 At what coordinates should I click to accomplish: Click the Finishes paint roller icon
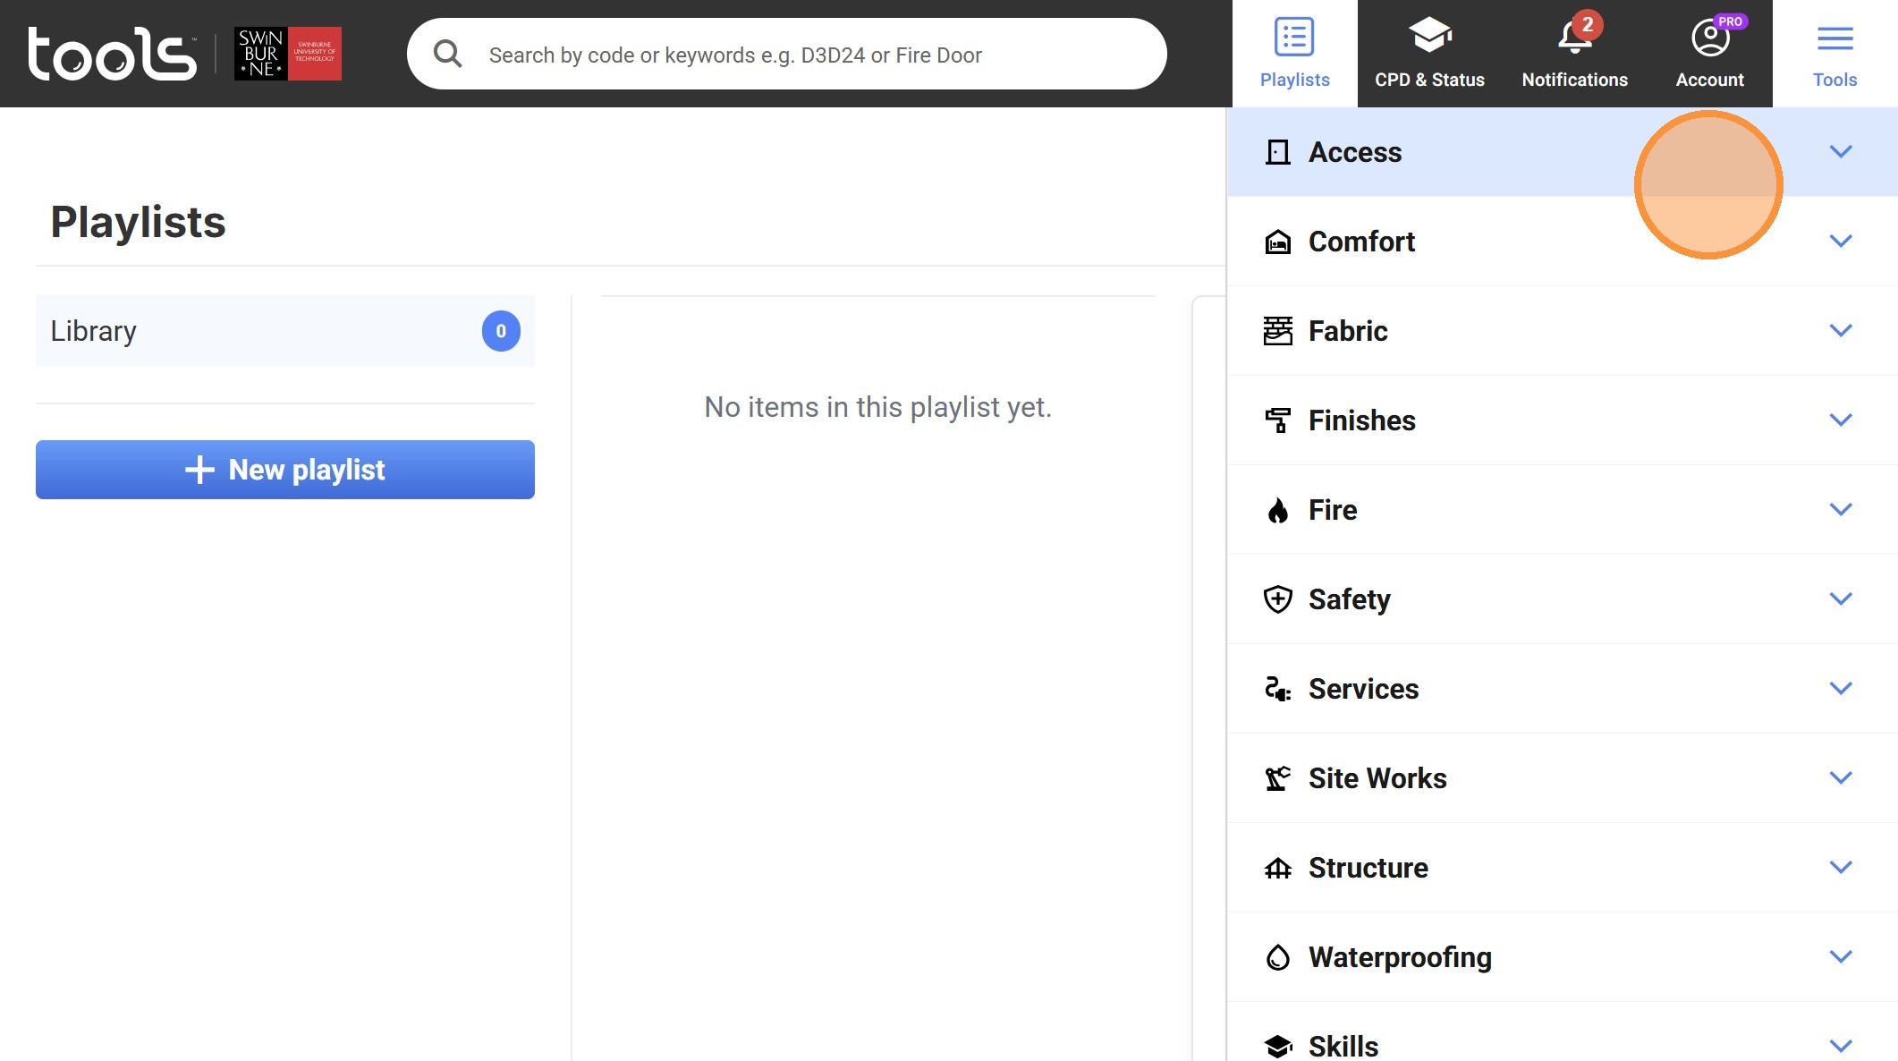point(1278,420)
